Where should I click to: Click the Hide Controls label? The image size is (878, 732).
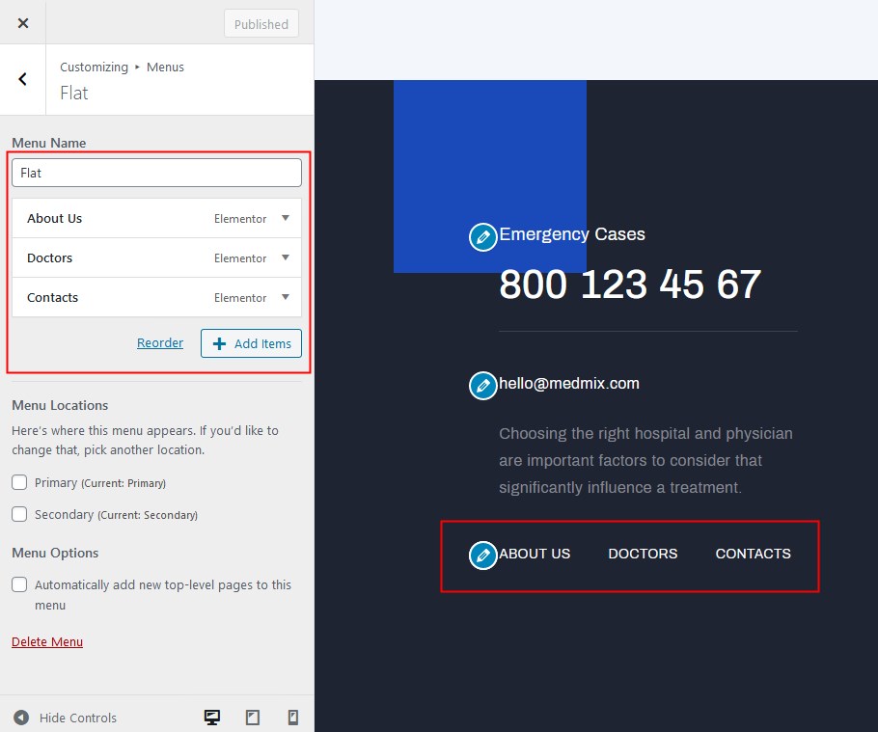click(78, 718)
